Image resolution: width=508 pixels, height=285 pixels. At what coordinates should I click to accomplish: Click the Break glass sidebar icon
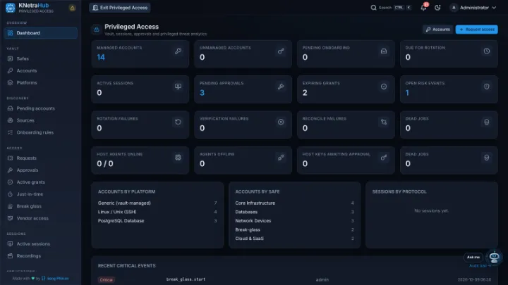(11, 206)
